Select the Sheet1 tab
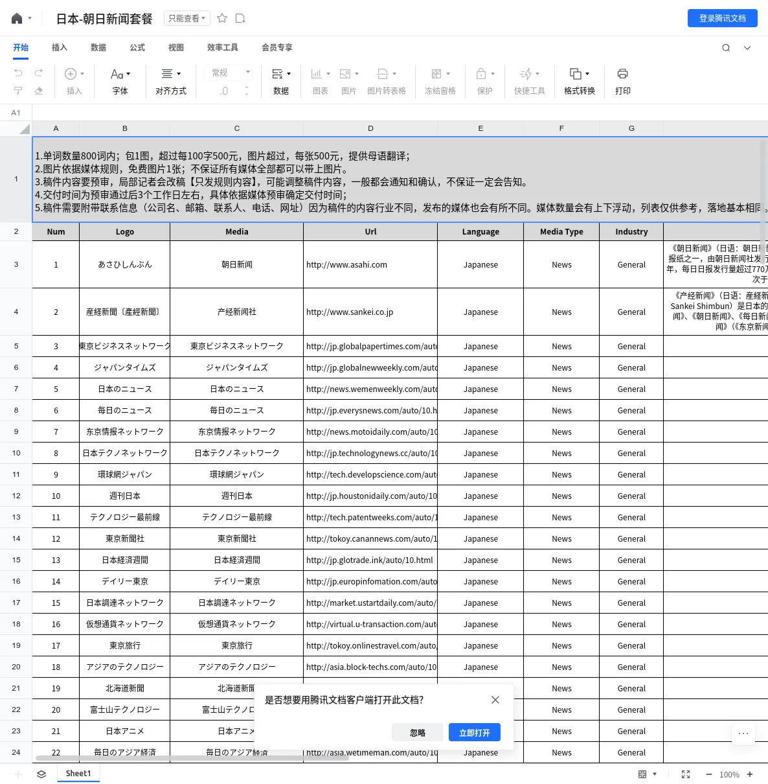 (x=78, y=774)
